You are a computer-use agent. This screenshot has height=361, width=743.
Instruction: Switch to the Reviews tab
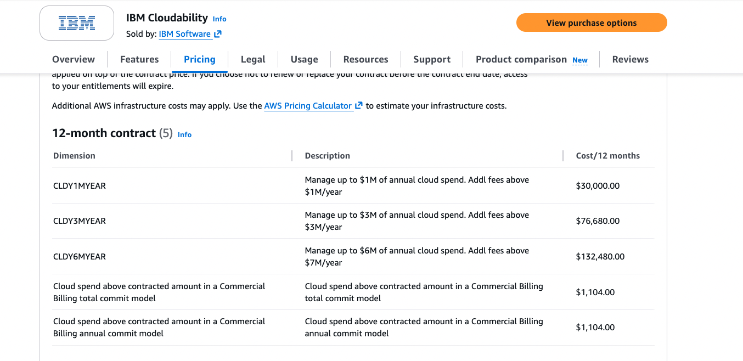point(630,59)
